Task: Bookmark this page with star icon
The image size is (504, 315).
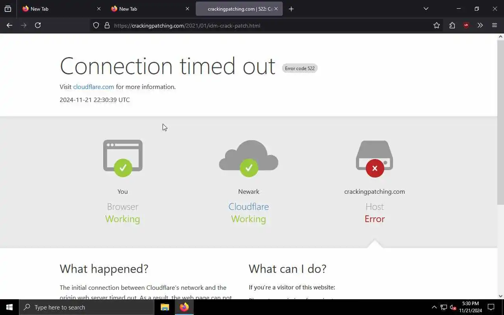Action: 437,26
